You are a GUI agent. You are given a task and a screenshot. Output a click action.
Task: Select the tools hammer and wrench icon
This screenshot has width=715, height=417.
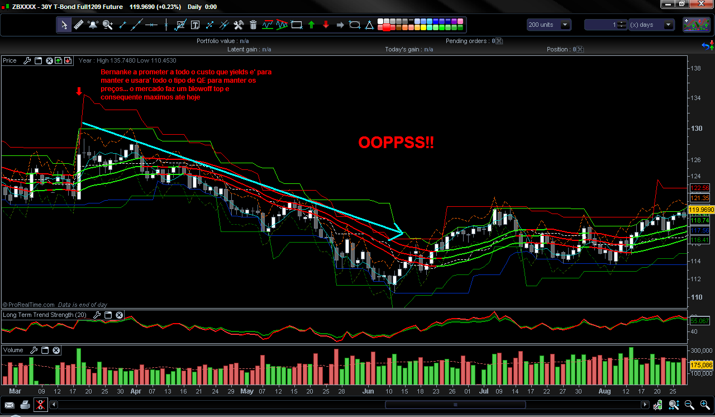pyautogui.click(x=239, y=25)
